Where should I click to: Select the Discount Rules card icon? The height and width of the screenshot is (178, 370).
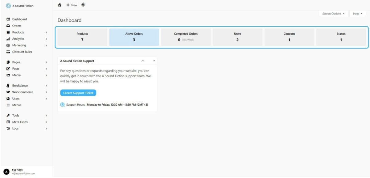[x=8, y=52]
